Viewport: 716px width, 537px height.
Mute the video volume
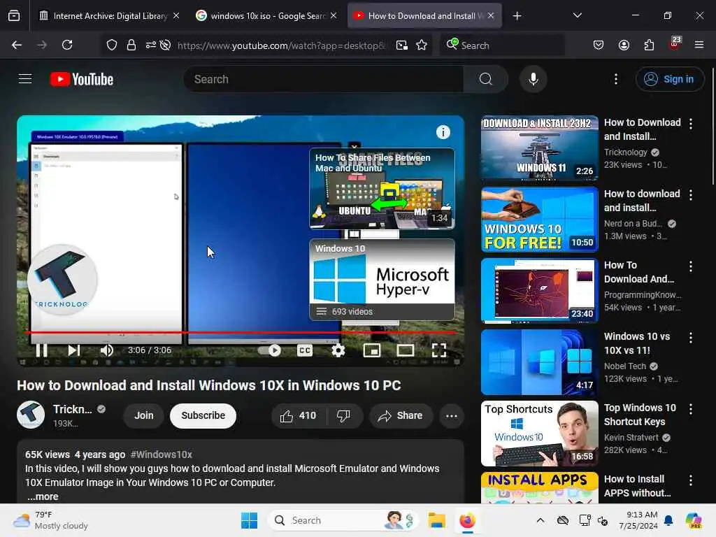pyautogui.click(x=106, y=350)
